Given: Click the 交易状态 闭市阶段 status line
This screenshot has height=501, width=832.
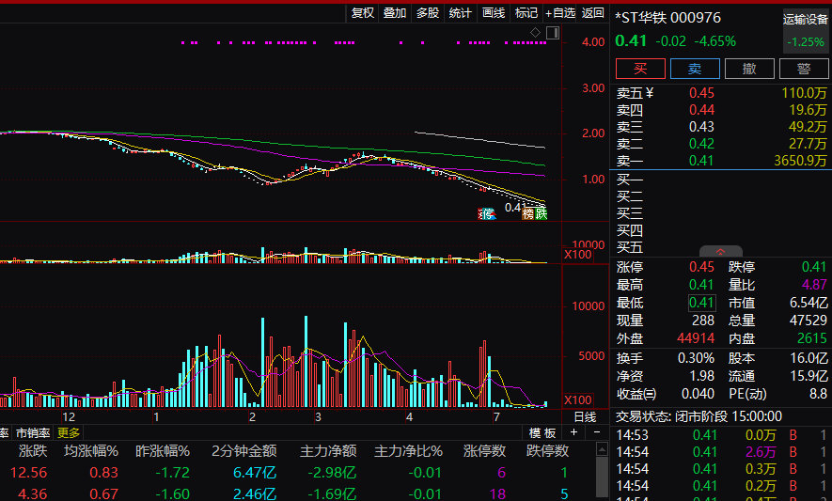Looking at the screenshot, I should pyautogui.click(x=699, y=416).
